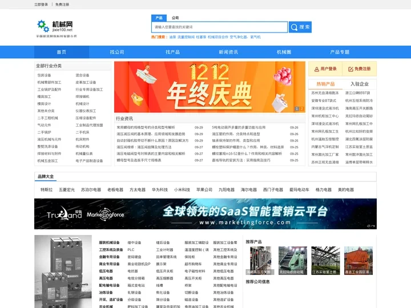Open category 机械五金加工
The width and height of the screenshot is (411, 308).
click(x=47, y=161)
